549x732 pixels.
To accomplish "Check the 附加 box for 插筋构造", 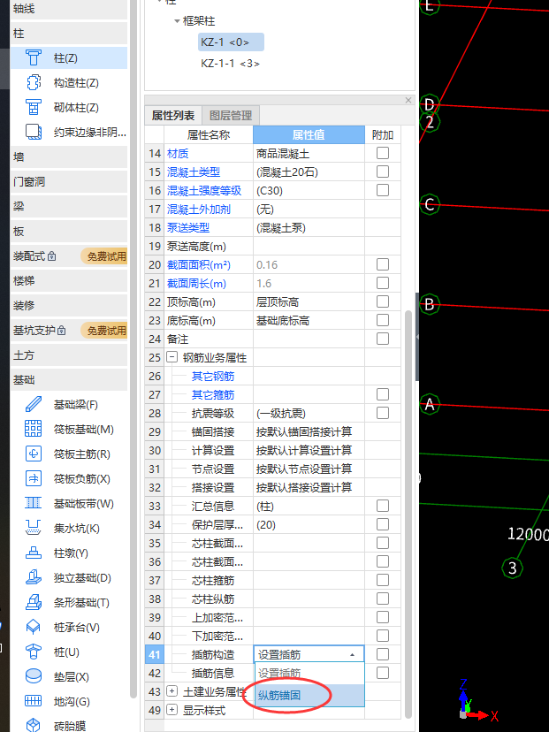I will click(x=383, y=654).
